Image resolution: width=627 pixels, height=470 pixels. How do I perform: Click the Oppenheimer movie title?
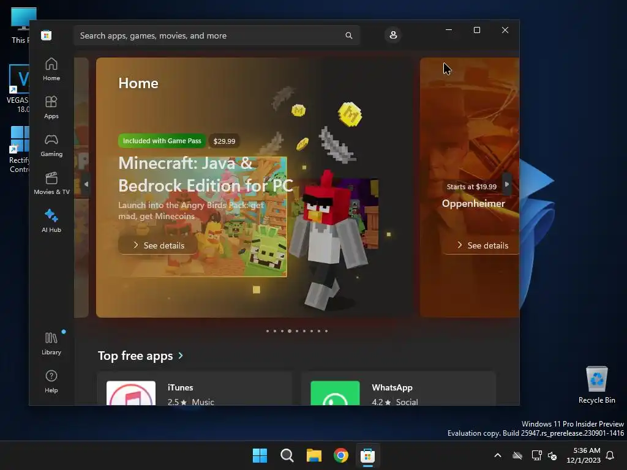coord(473,203)
